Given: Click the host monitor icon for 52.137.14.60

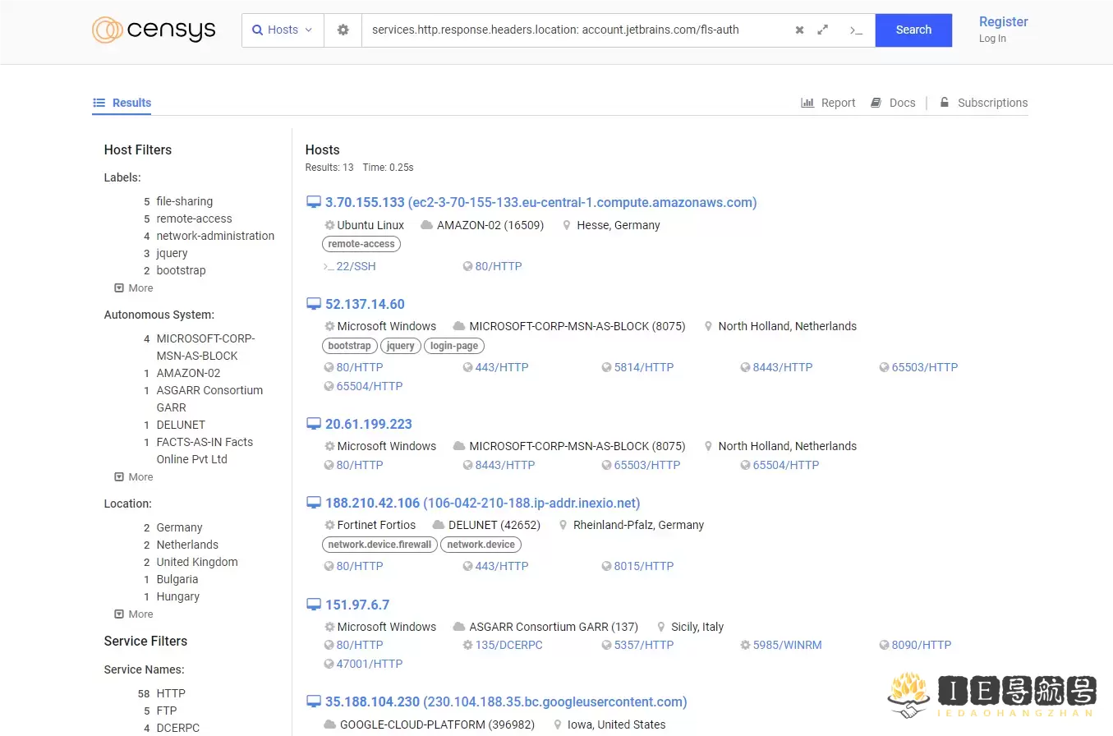Looking at the screenshot, I should [313, 304].
